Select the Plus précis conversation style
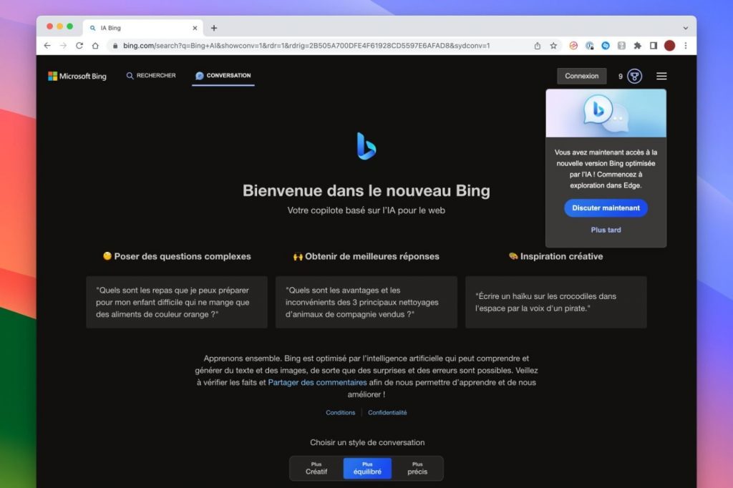733x488 pixels. click(x=417, y=468)
